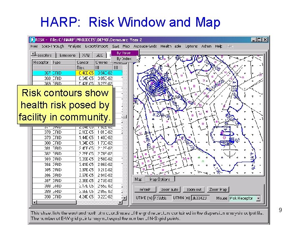Select receptor row 389 GRID
This screenshot has width=300, height=225.
(77, 191)
